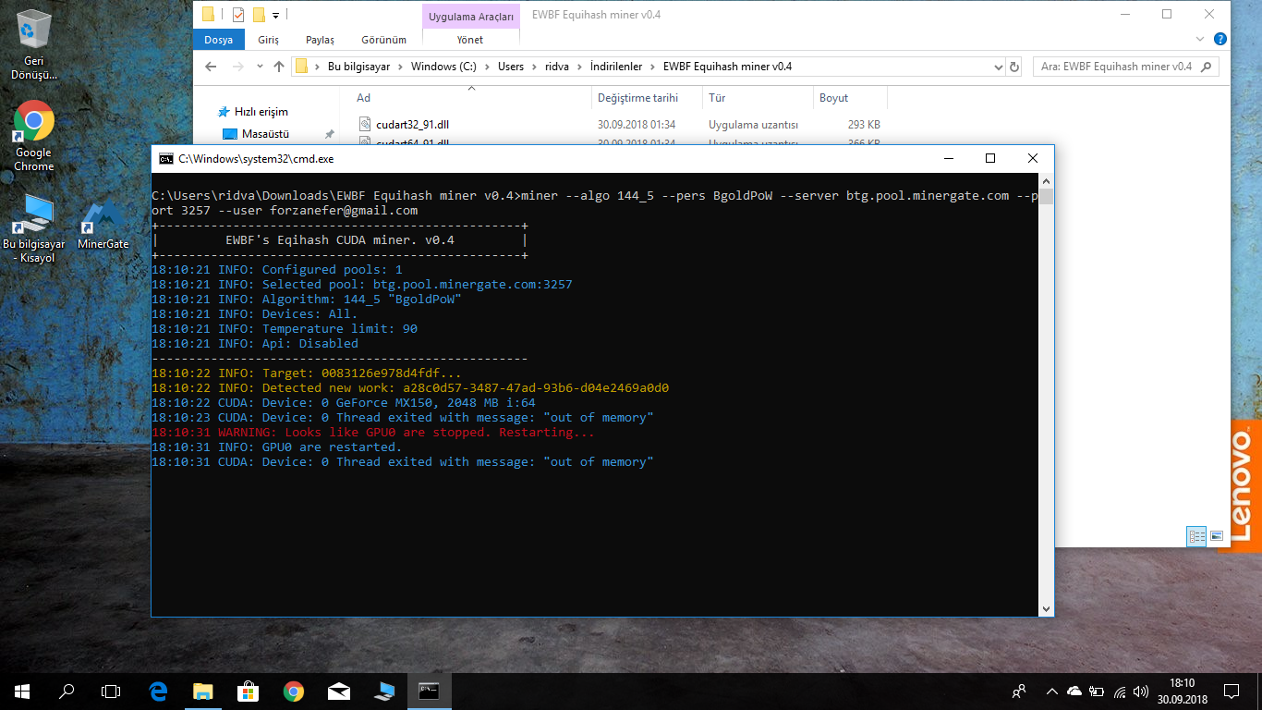Open OneDrive cloud tray icon

pyautogui.click(x=1074, y=691)
